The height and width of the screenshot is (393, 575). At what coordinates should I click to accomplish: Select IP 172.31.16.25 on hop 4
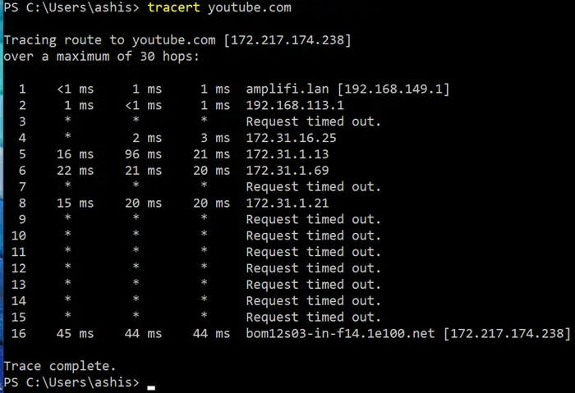(291, 138)
